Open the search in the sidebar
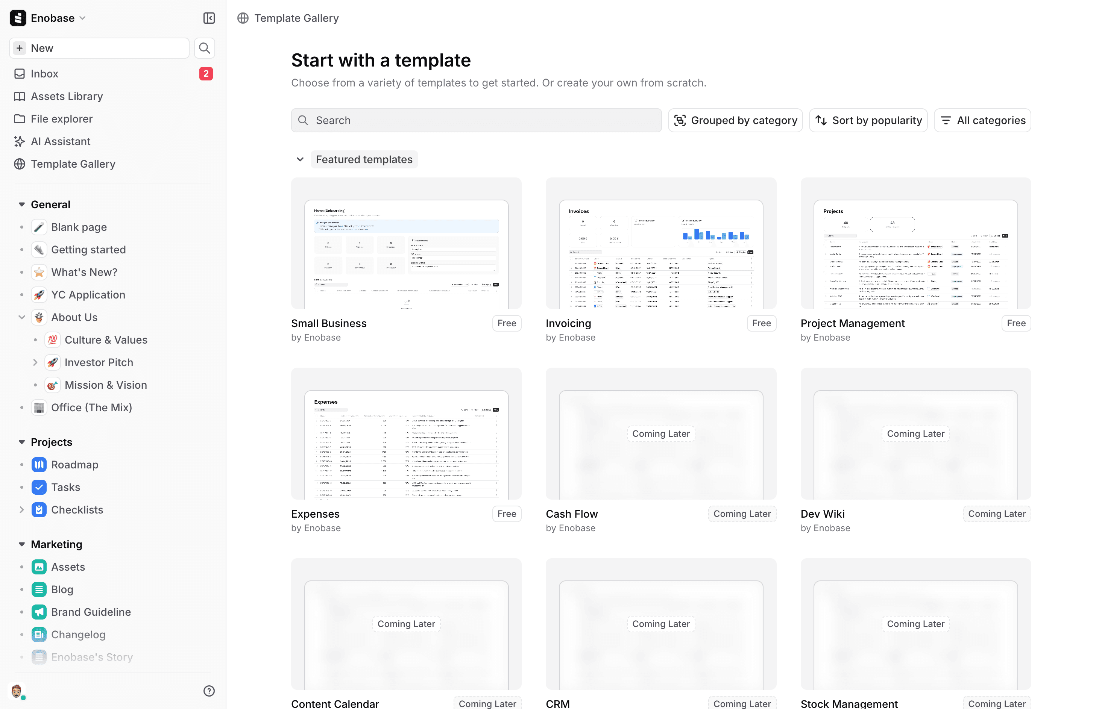This screenshot has width=1096, height=709. (205, 48)
